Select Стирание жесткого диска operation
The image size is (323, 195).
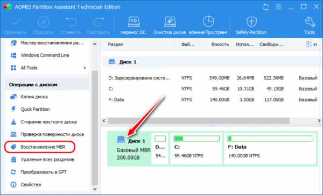(44, 121)
